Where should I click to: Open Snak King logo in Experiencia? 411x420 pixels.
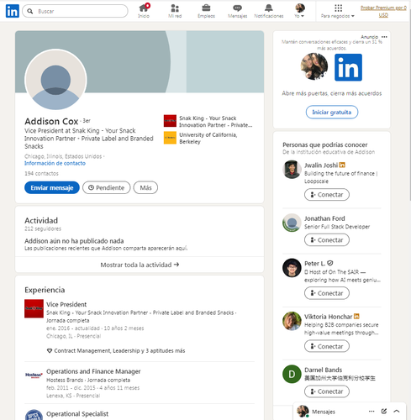[x=34, y=308]
